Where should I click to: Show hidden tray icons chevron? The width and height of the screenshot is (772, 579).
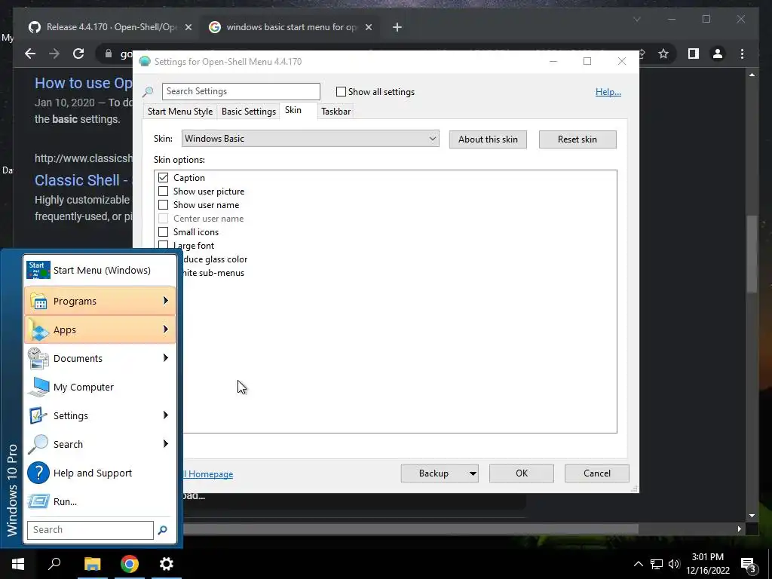click(x=638, y=564)
